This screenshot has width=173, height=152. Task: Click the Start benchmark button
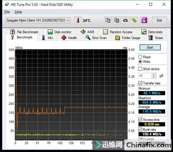(x=150, y=47)
